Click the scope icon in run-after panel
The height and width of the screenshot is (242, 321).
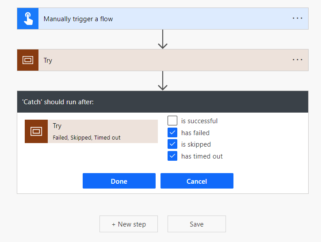pyautogui.click(x=36, y=131)
